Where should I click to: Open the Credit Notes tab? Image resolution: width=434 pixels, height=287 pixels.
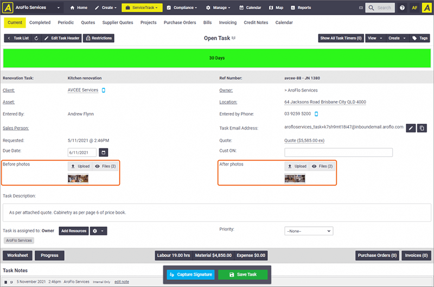click(x=256, y=22)
